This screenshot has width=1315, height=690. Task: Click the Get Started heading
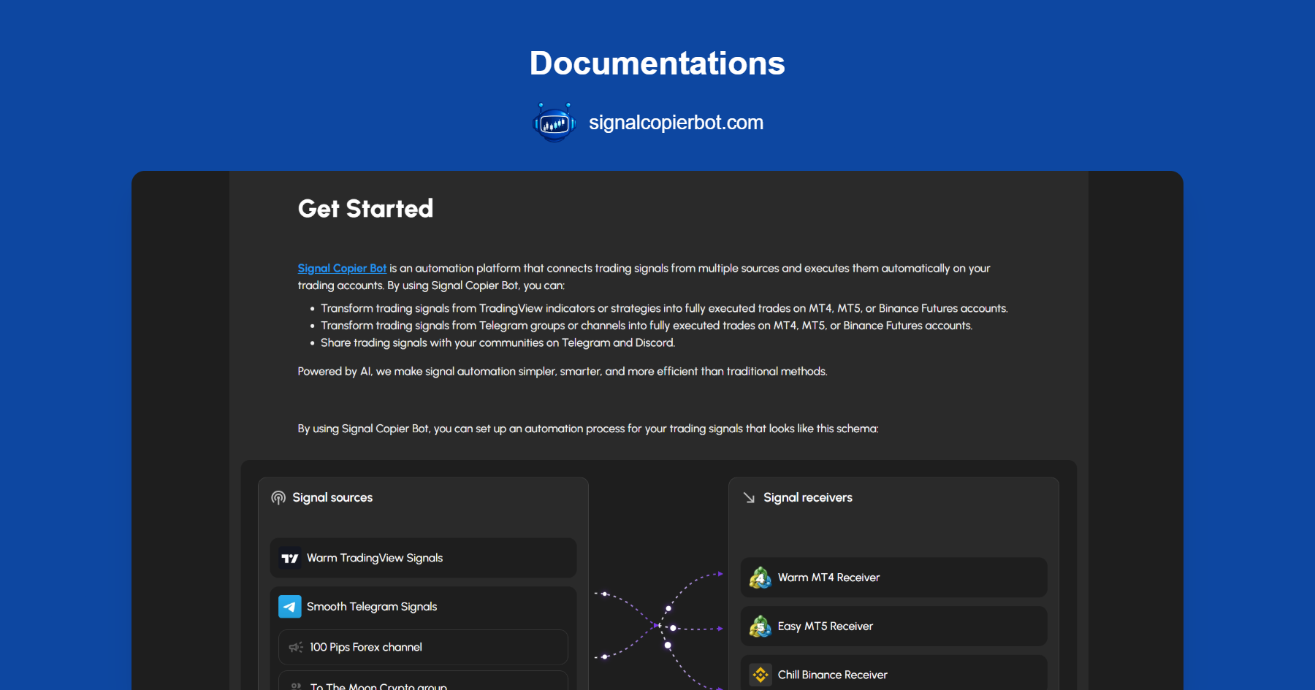point(366,209)
